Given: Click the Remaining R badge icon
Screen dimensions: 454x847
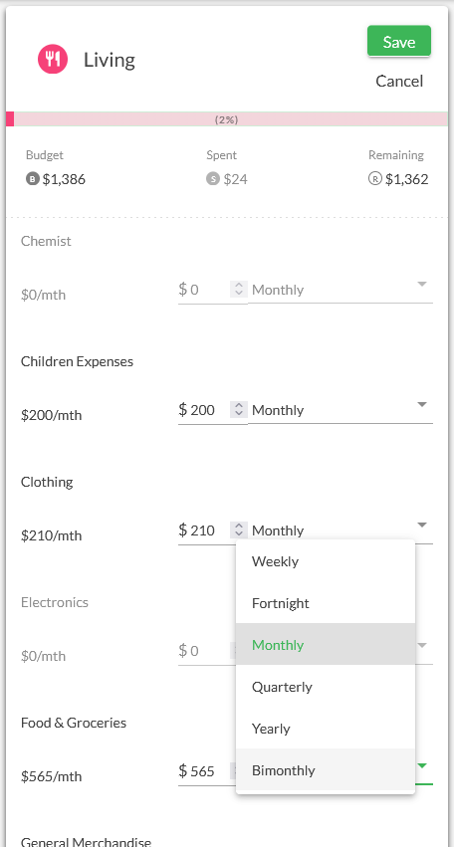Looking at the screenshot, I should (375, 179).
